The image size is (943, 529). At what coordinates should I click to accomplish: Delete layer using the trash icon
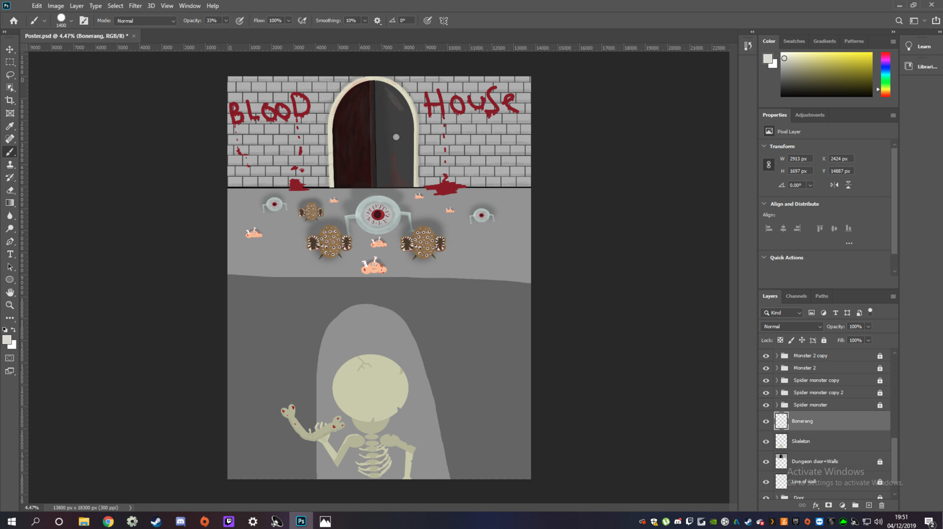coord(882,505)
